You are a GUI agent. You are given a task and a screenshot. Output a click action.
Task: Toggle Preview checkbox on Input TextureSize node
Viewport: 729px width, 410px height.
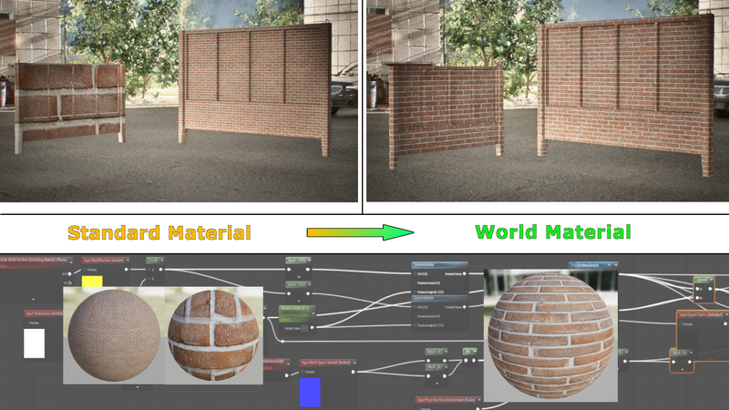[26, 323]
